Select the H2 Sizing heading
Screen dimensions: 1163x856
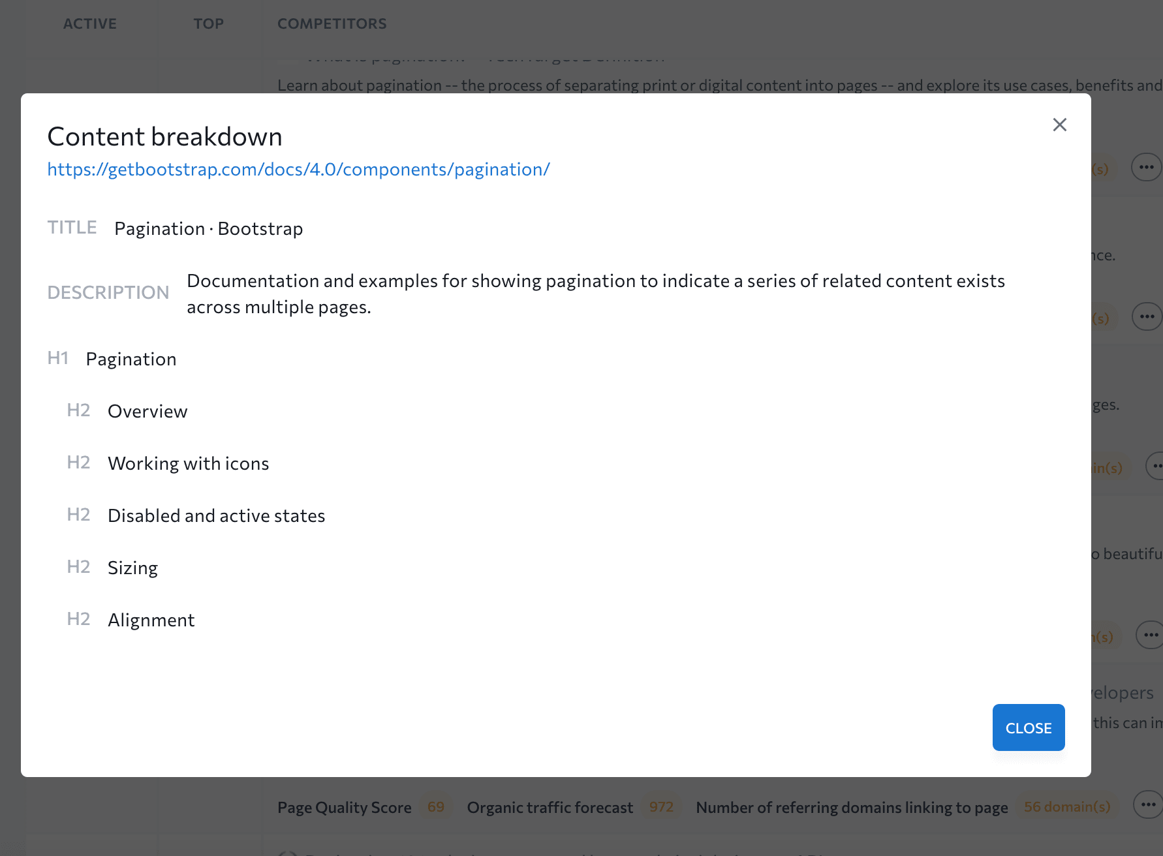(132, 568)
